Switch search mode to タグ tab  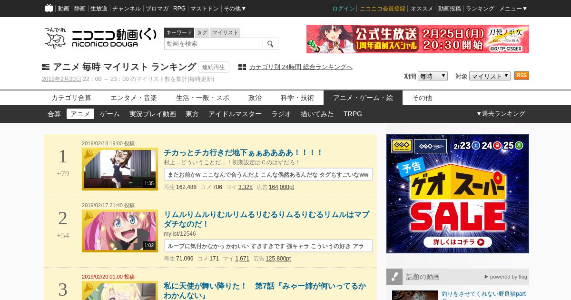[202, 32]
